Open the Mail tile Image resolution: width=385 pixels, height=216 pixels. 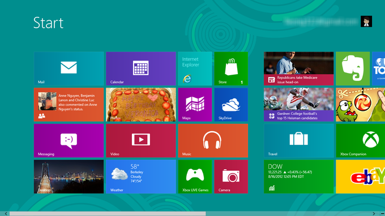pyautogui.click(x=69, y=68)
